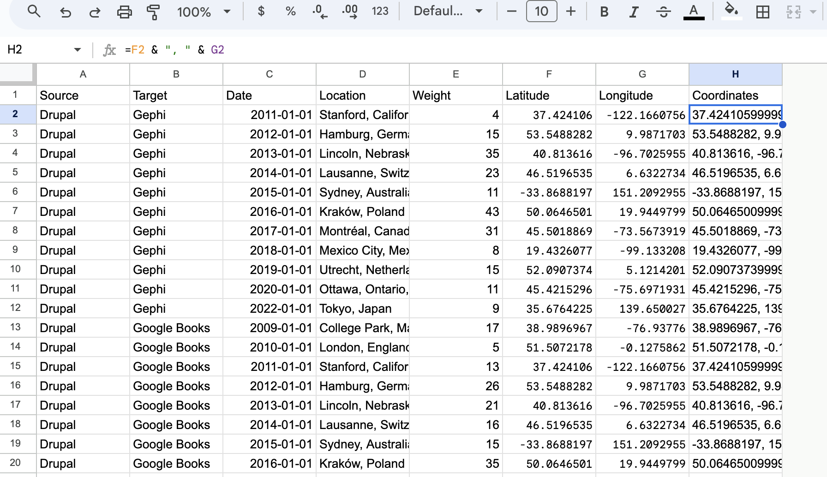
Task: Toggle bold formatting
Action: pos(604,12)
